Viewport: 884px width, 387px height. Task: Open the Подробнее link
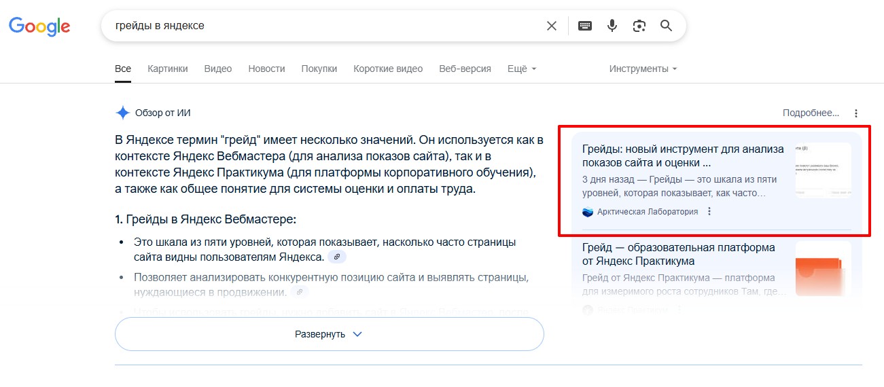tap(811, 113)
